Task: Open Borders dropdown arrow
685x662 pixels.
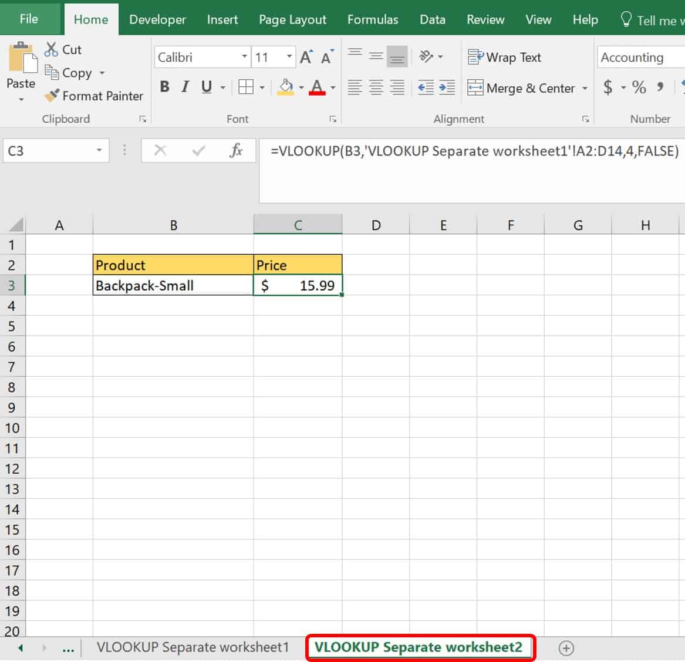Action: tap(262, 88)
